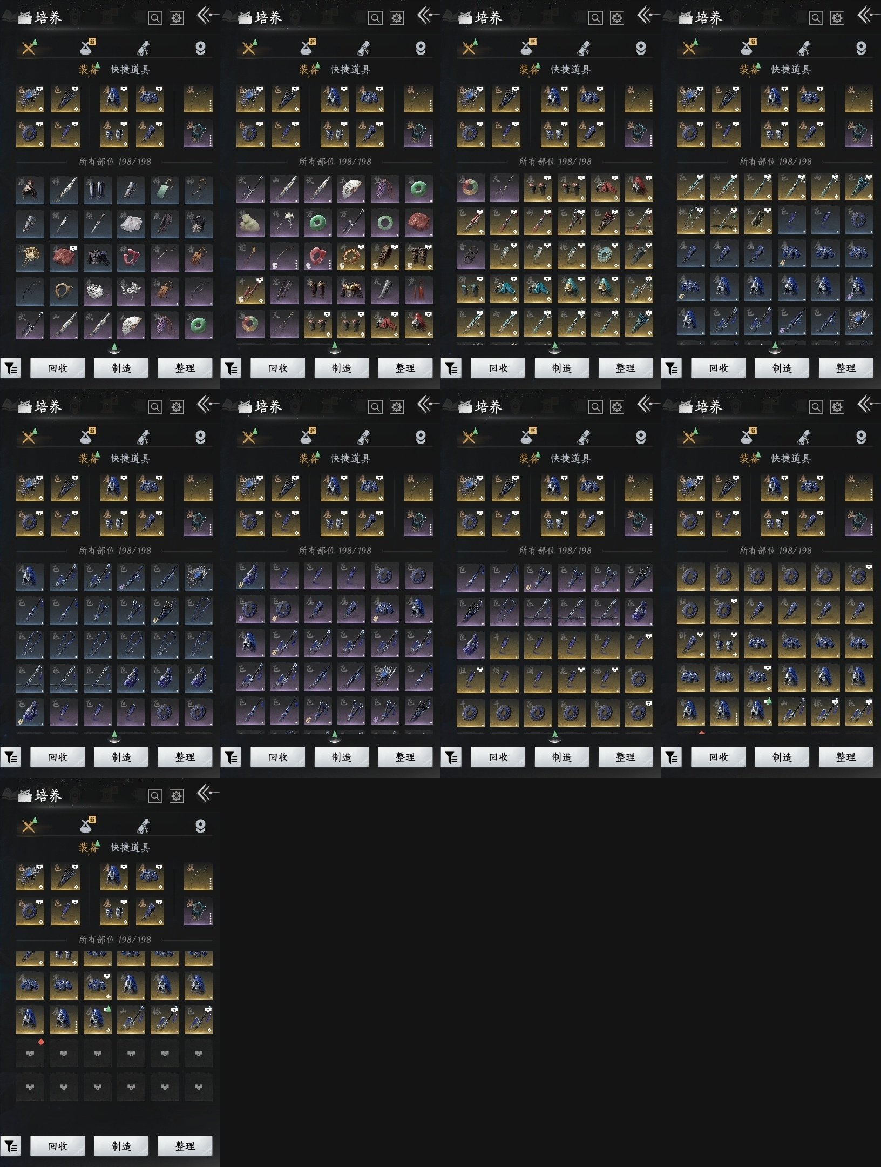Screen dimensions: 881x1167
Task: Pick the golden chest armor marked 忠
Action: coord(351,291)
